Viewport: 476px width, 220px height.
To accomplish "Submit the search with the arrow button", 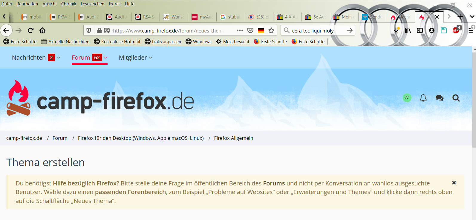I will pyautogui.click(x=349, y=30).
